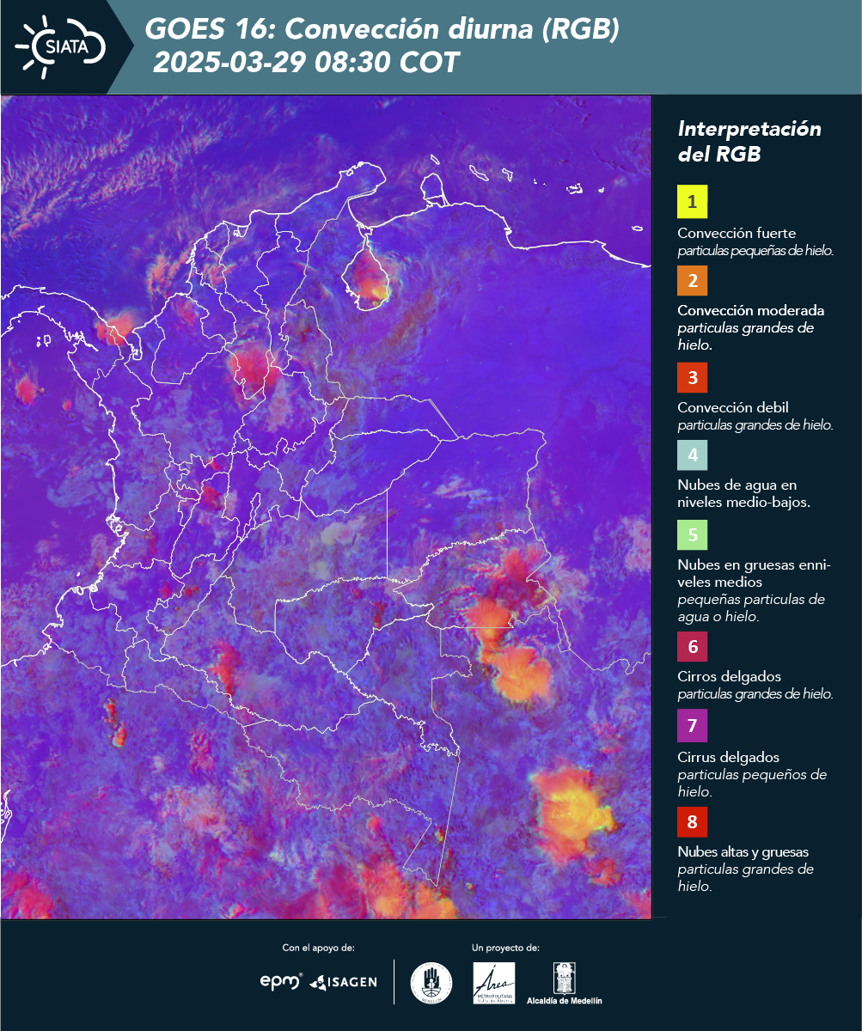This screenshot has width=862, height=1031.
Task: Click the Área Metropolitana logo
Action: click(x=495, y=983)
